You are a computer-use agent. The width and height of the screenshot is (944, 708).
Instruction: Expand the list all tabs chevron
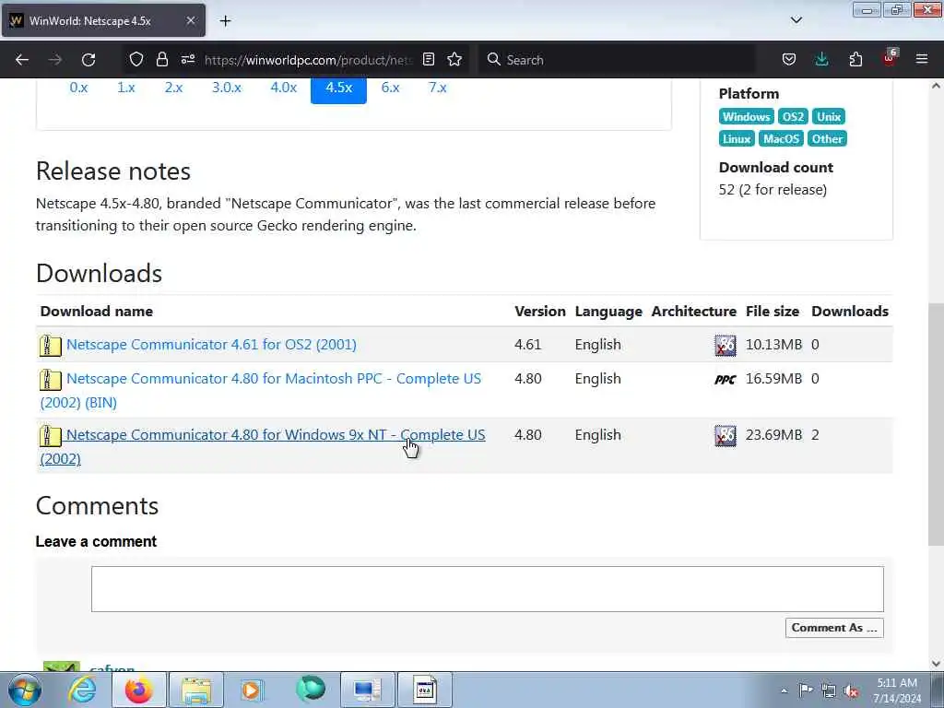(796, 20)
